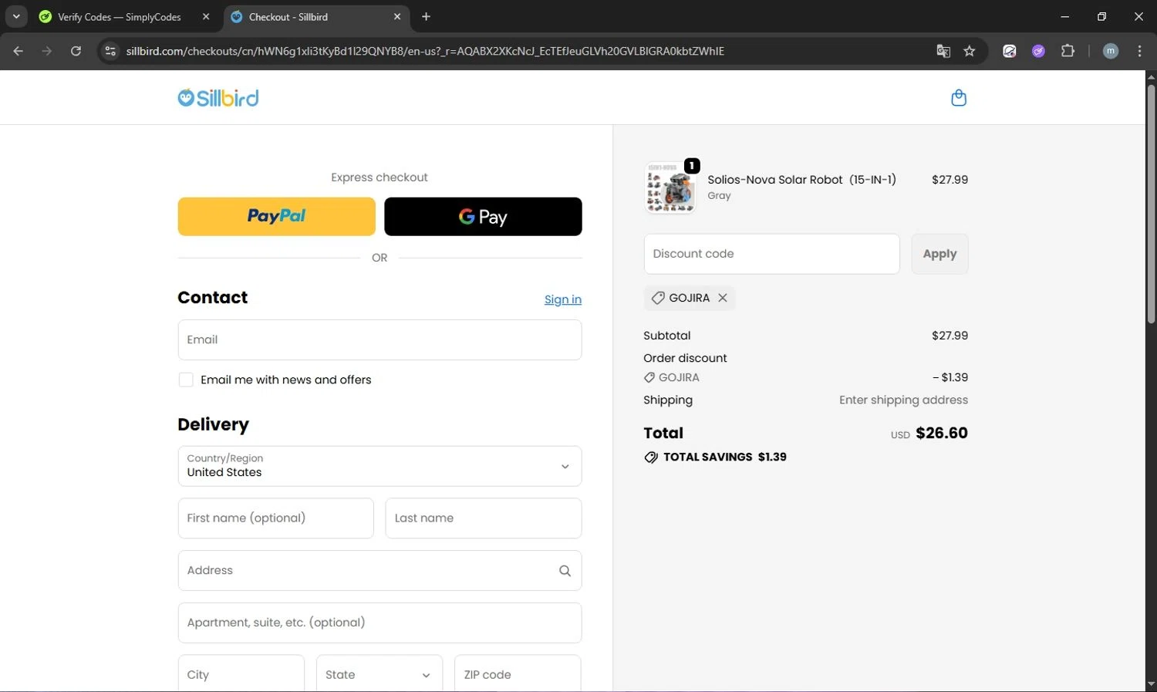Expand the Country/Region dropdown
Screen dimensions: 1157x692
pyautogui.click(x=379, y=466)
